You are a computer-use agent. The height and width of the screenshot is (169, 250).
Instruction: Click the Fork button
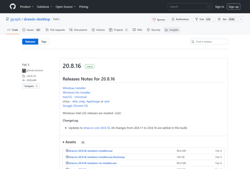tap(203, 19)
